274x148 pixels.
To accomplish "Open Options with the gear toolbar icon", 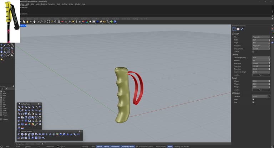I will click(105, 22).
